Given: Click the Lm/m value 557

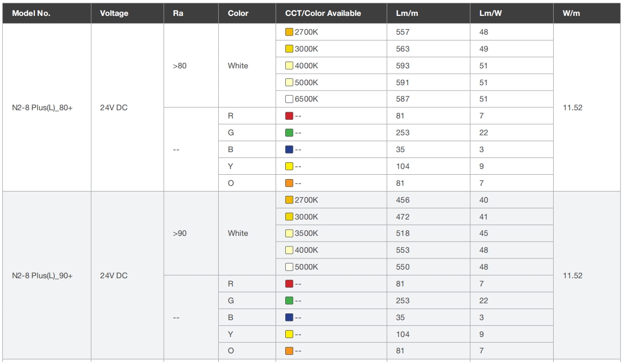Looking at the screenshot, I should [x=402, y=32].
